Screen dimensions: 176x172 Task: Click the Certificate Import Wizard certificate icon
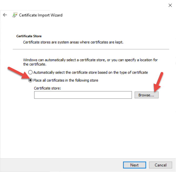[x=15, y=15]
